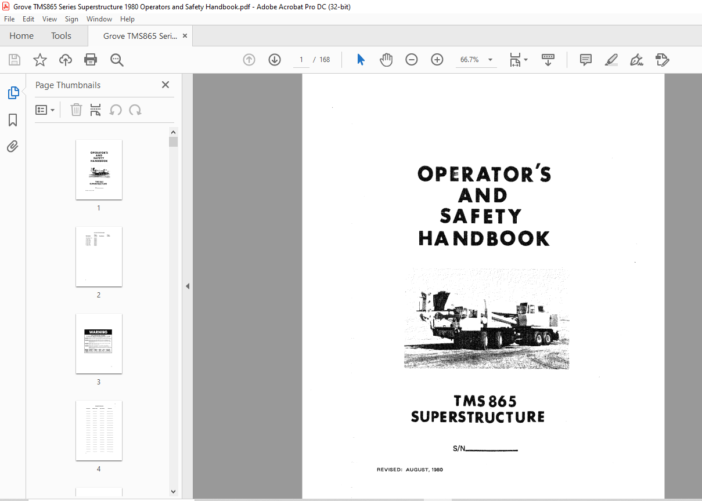Open the find text search tool

tap(117, 60)
